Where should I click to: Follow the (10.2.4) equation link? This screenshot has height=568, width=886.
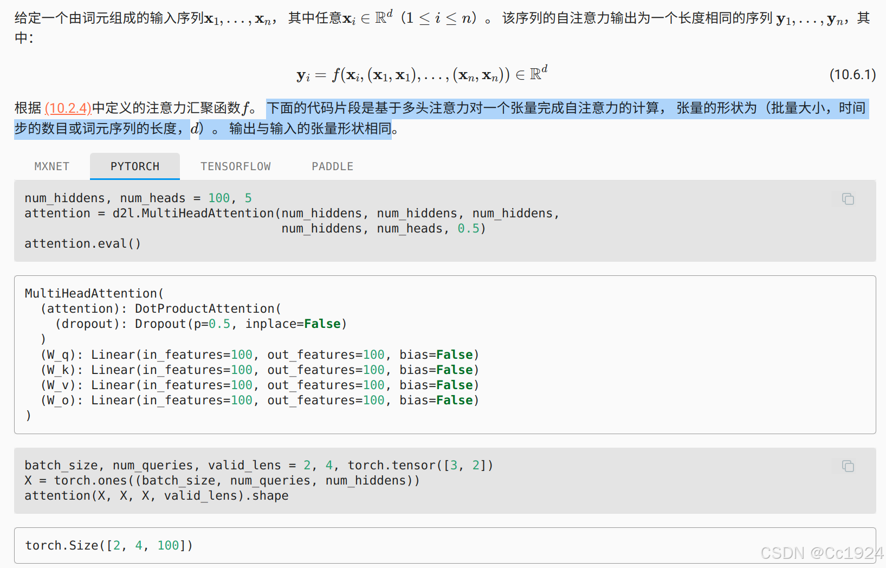point(68,108)
